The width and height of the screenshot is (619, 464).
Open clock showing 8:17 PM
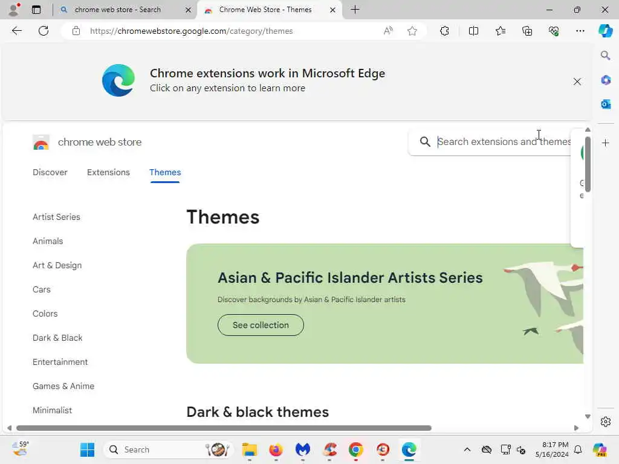coord(553,449)
